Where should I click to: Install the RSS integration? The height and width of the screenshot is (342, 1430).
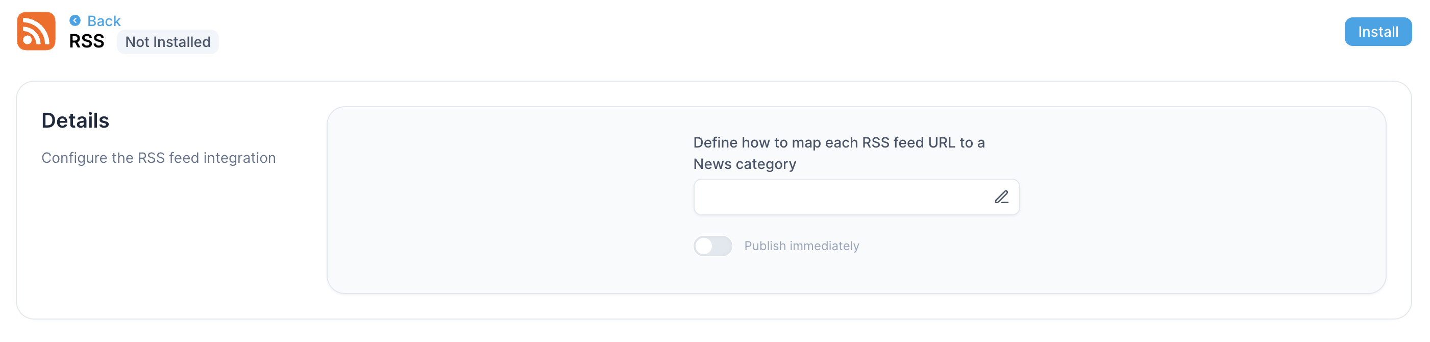[x=1377, y=32]
